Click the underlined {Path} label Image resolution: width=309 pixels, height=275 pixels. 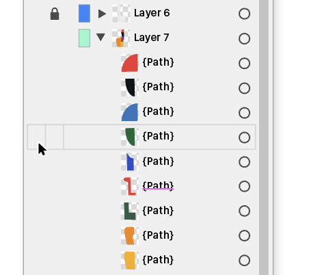point(158,185)
